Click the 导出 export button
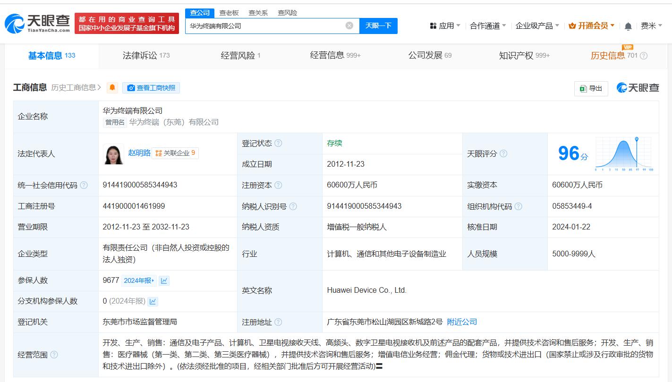This screenshot has width=672, height=382. pyautogui.click(x=591, y=88)
